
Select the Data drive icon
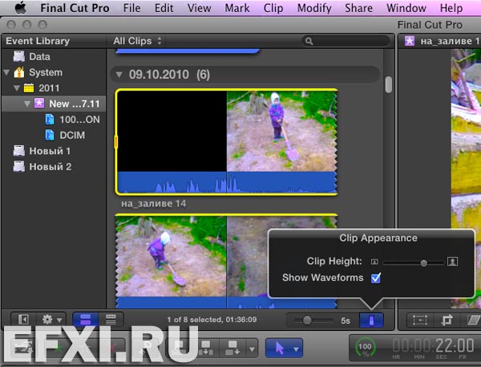(19, 56)
